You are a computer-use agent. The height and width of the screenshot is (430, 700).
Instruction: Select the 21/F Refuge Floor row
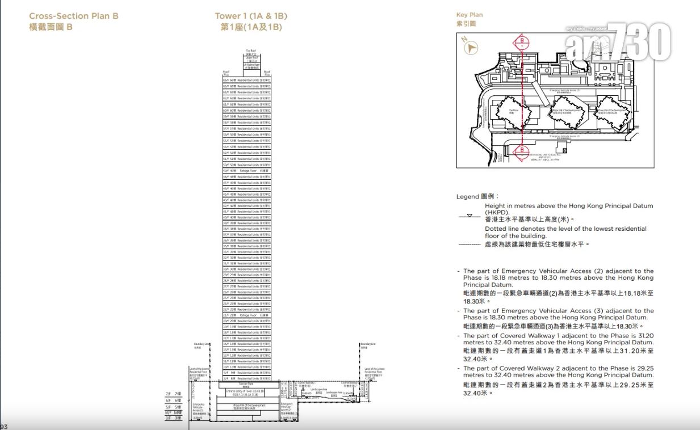[x=246, y=315]
